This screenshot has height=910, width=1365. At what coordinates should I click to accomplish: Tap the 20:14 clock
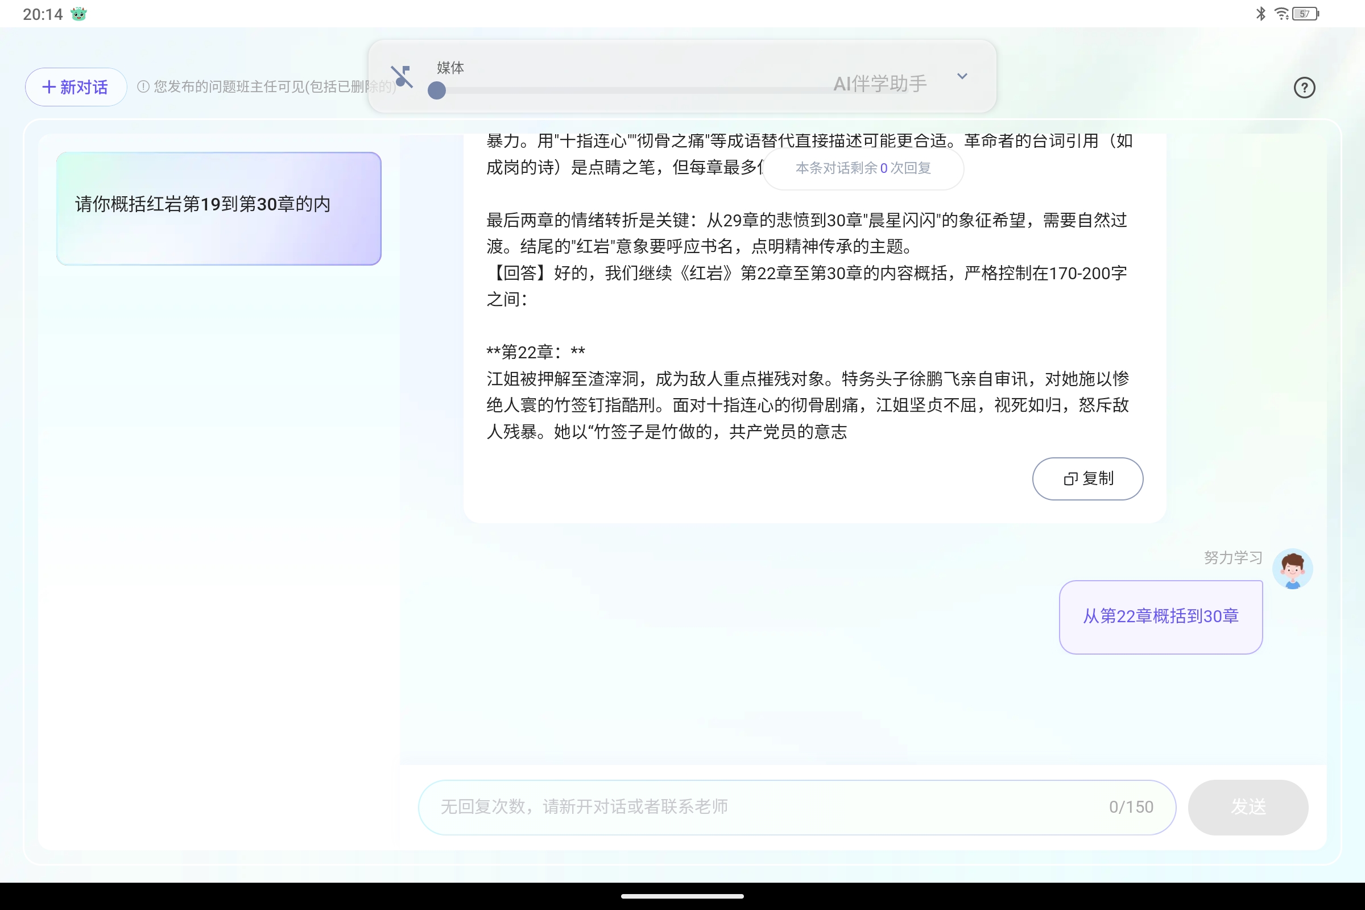(x=42, y=14)
